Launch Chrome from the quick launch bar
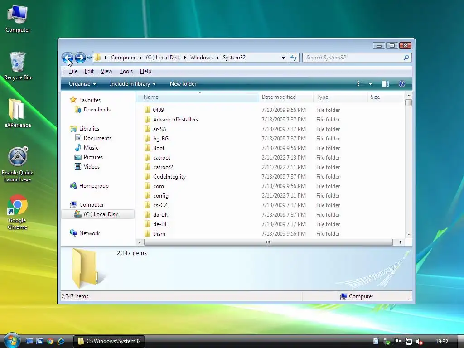 50,341
